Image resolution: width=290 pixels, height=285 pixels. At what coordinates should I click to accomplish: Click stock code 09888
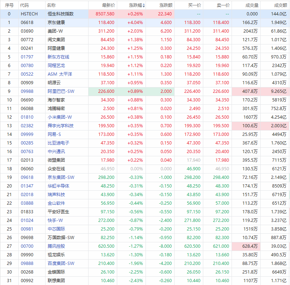[27, 263]
